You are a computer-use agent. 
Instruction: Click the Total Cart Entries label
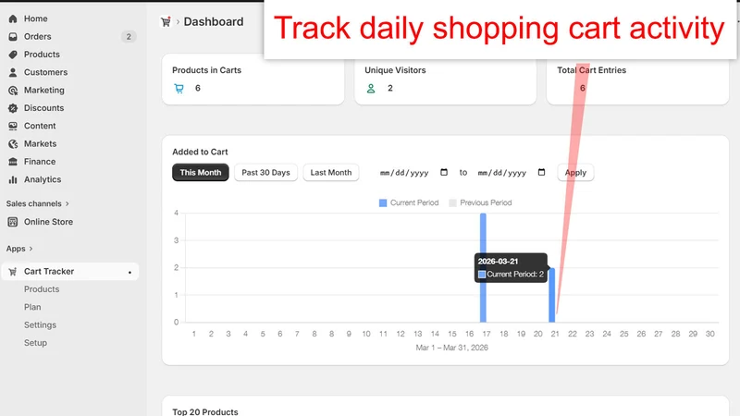point(591,70)
